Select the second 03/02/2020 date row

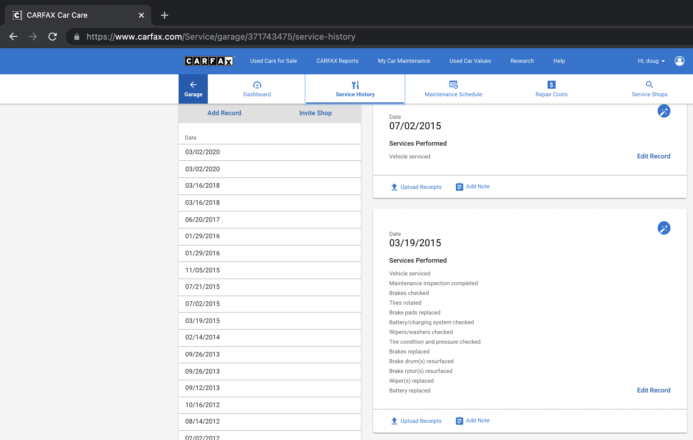point(270,169)
